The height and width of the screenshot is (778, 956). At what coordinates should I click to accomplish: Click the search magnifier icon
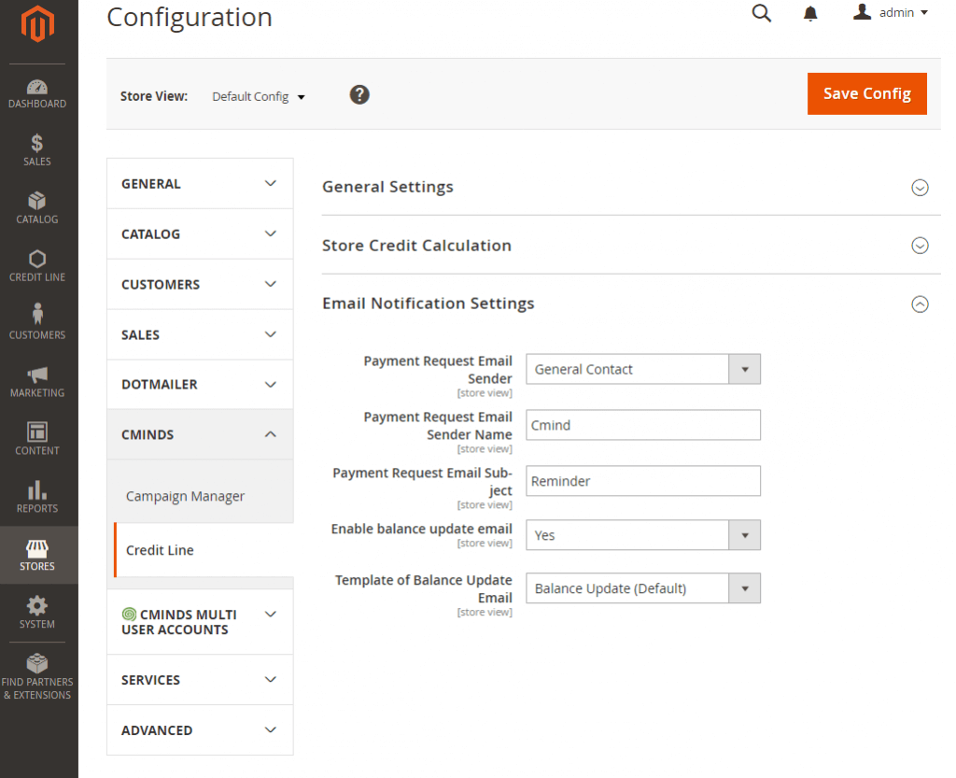tap(762, 13)
